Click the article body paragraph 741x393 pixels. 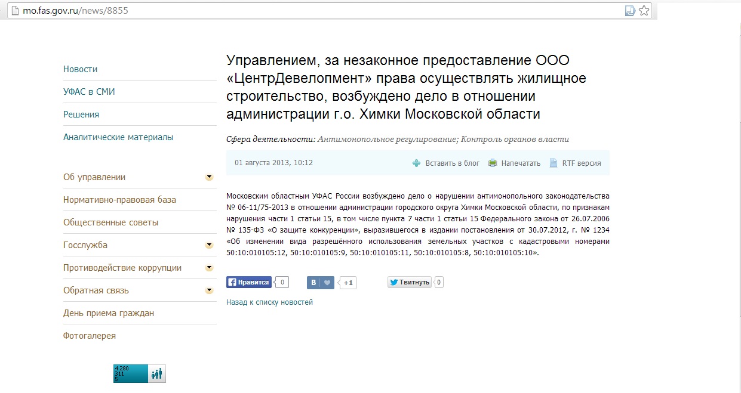coord(418,224)
